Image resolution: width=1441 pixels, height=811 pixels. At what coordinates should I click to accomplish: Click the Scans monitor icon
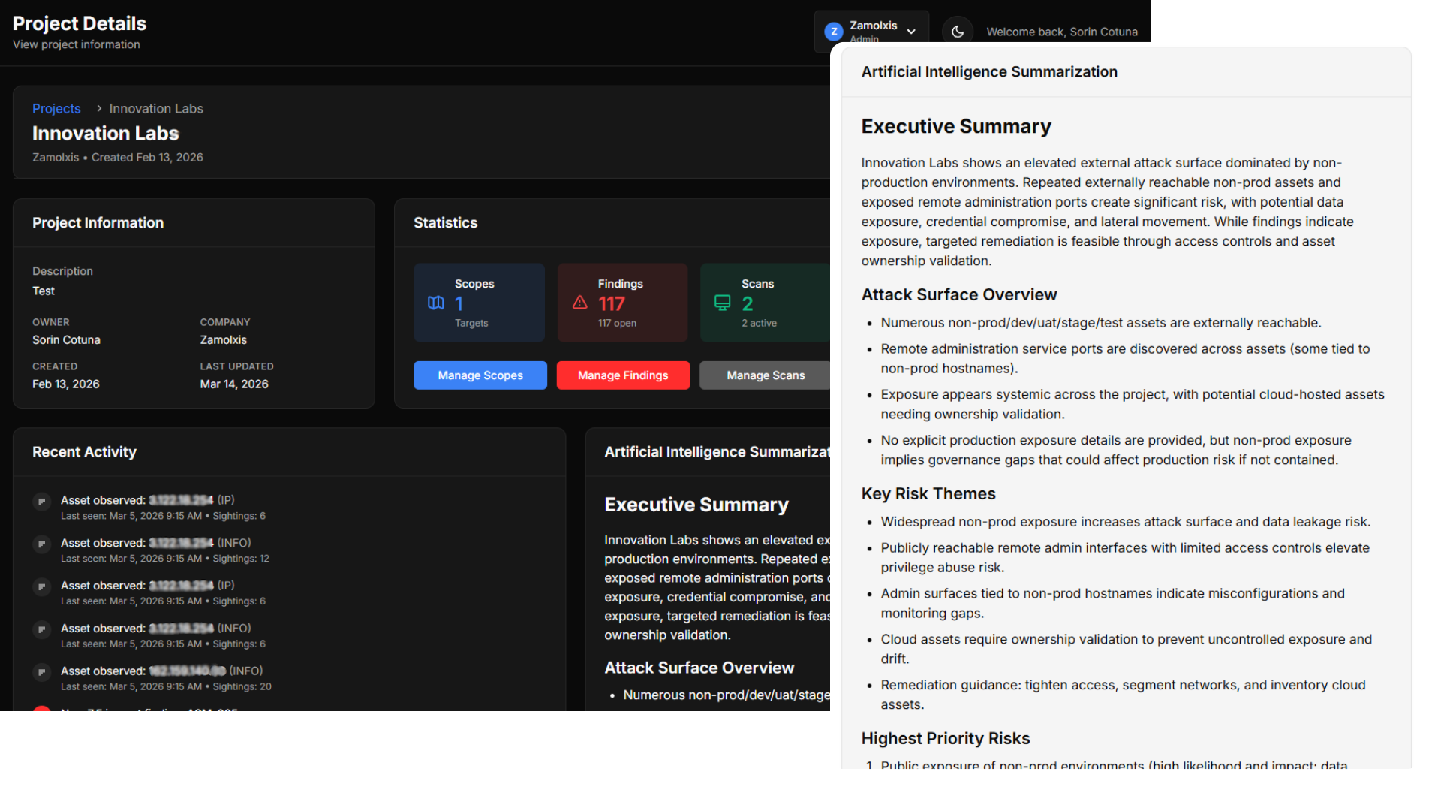click(x=722, y=303)
